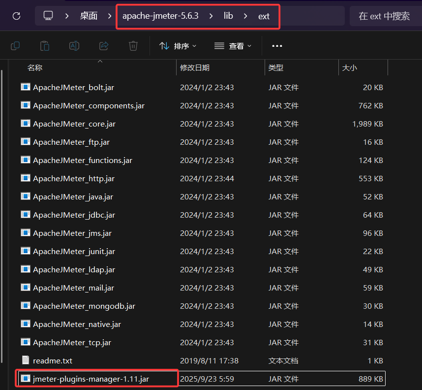This screenshot has height=390, width=422.
Task: Select the ApacheJMeter_functions.jar file name
Action: 83,161
